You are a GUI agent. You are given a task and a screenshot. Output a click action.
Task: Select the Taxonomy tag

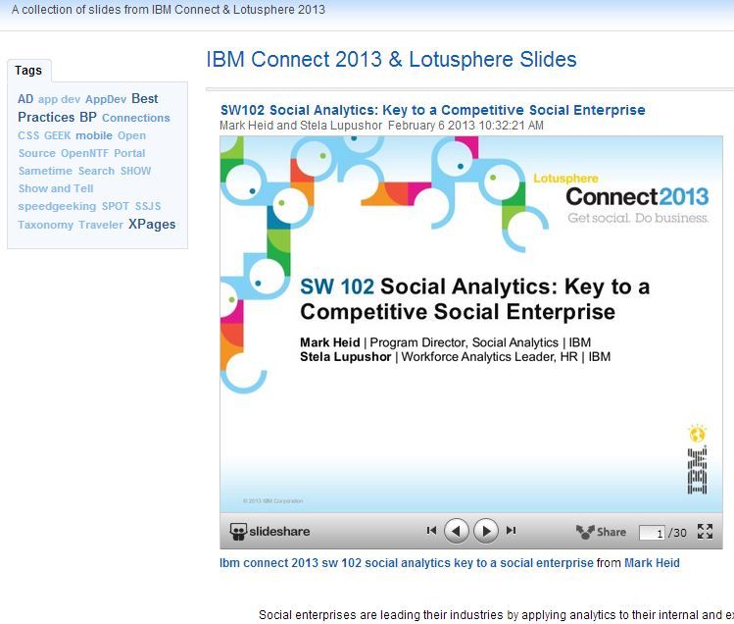[x=45, y=225]
